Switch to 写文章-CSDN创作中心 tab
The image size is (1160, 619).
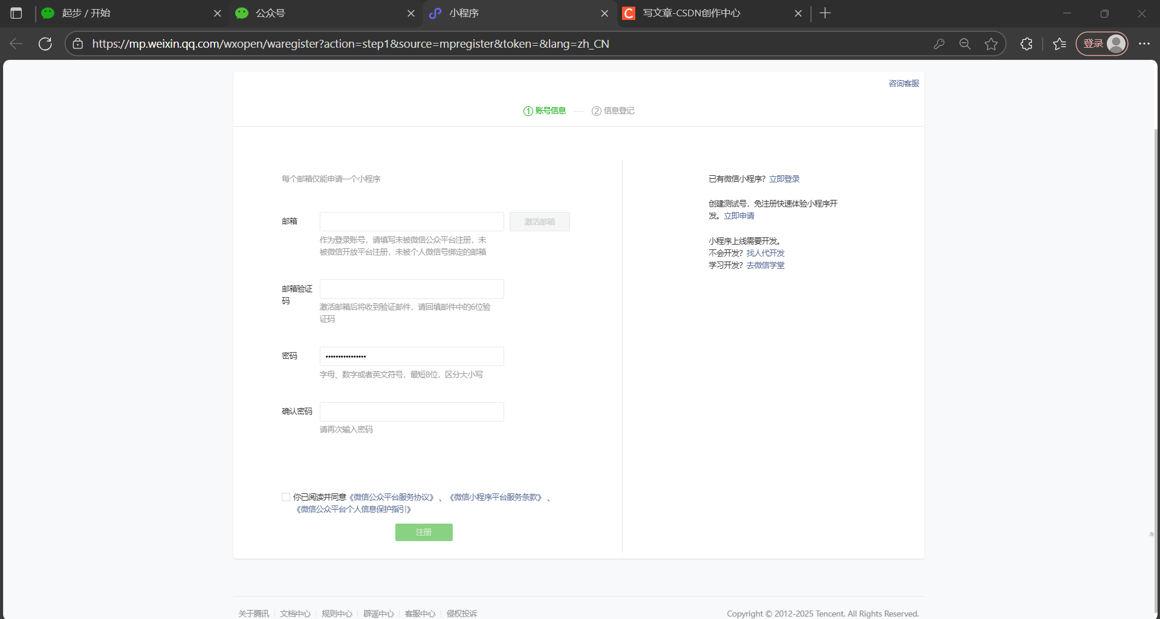(713, 13)
